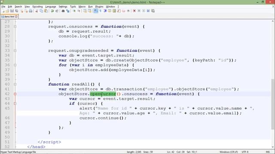The image size is (275, 154).
Task: Collapse the fold marker on line 33
Action: [15, 50]
